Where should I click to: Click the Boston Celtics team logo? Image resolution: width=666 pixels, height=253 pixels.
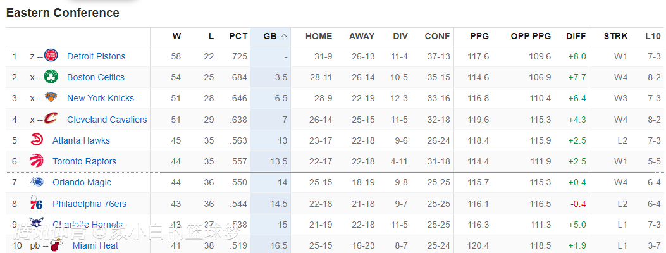51,77
